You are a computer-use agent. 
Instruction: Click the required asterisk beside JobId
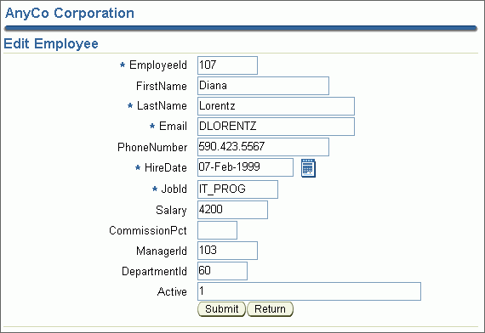coord(155,189)
